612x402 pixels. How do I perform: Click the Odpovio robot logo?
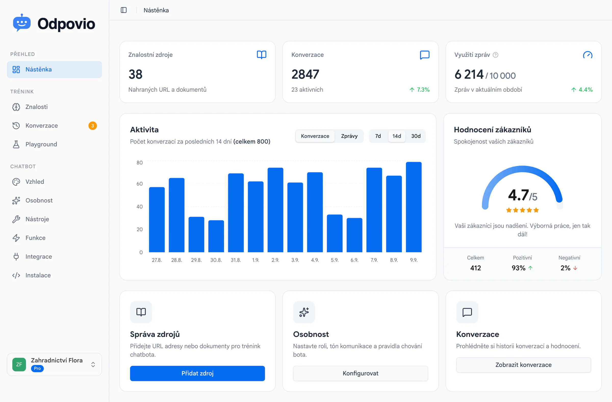tap(22, 23)
